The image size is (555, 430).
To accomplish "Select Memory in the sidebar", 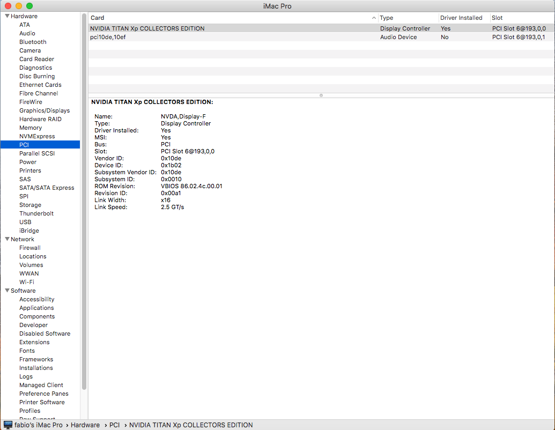I will [31, 128].
